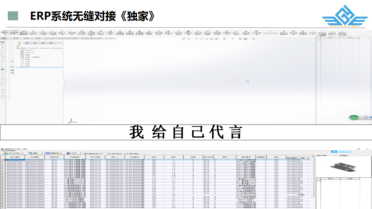Click the 从EXCEL导入 import button
372x209 pixels.
(x=13, y=153)
